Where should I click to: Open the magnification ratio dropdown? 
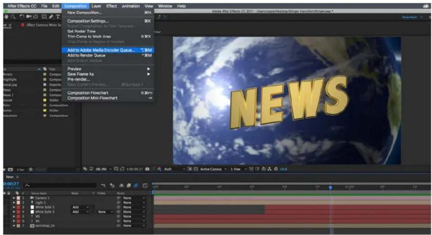click(x=103, y=169)
